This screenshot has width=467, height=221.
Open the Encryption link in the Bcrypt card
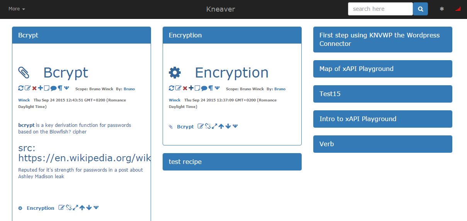(x=40, y=208)
